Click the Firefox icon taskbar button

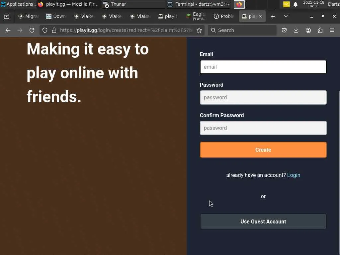pos(239,4)
